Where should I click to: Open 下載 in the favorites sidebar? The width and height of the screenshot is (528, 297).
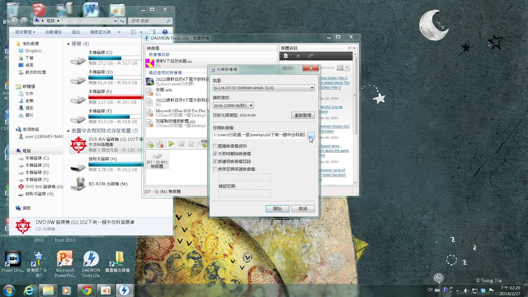[29, 58]
